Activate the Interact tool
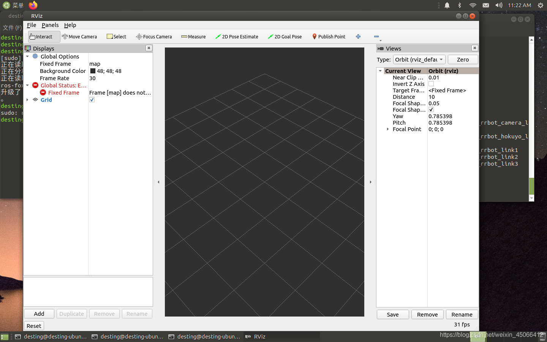The height and width of the screenshot is (342, 547). pos(44,36)
